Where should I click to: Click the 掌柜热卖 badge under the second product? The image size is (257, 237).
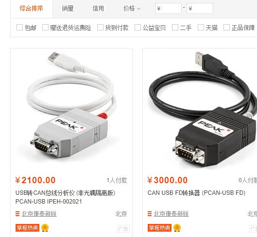pyautogui.click(x=159, y=228)
